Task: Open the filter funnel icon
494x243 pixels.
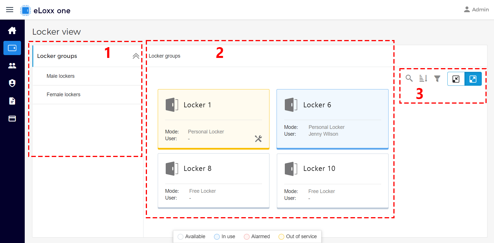Action: click(437, 79)
